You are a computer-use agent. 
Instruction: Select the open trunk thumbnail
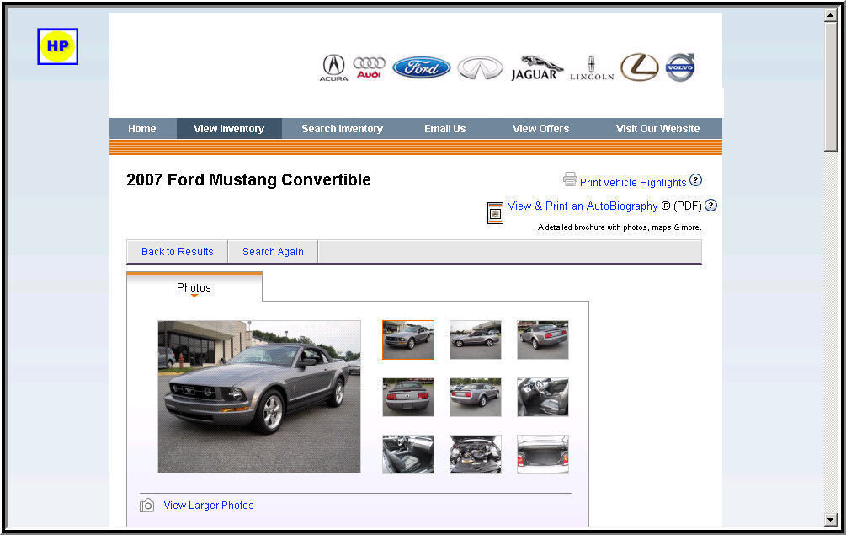click(x=543, y=455)
